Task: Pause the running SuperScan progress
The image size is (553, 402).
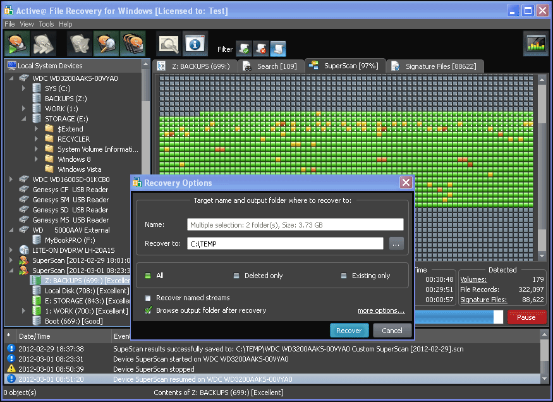Action: point(528,317)
